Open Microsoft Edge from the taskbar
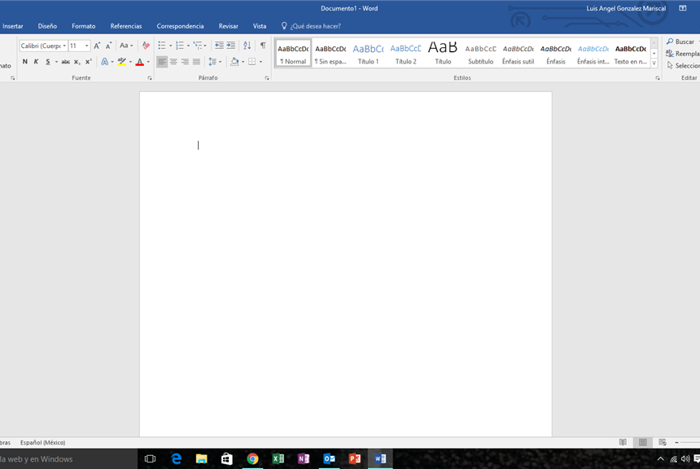Screen dimensions: 700x469 177,458
